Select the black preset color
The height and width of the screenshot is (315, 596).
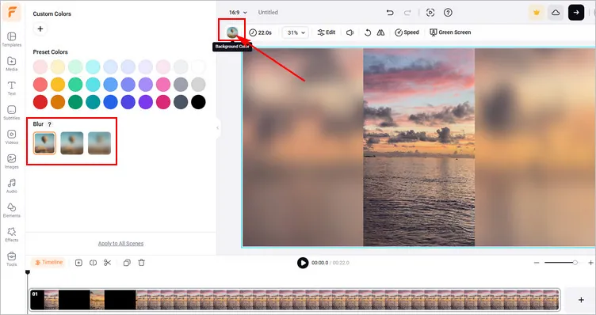coord(198,102)
